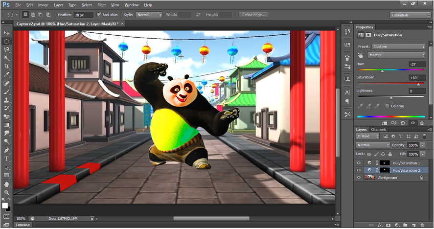Toggle lock all in Layers
This screenshot has width=434, height=229.
pyautogui.click(x=390, y=154)
